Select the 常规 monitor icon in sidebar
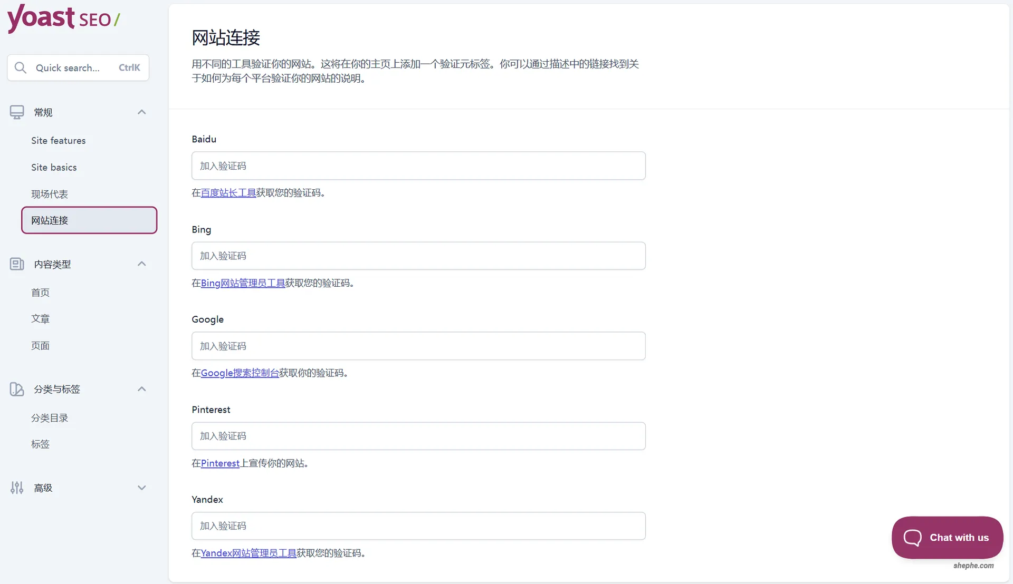The height and width of the screenshot is (584, 1013). coord(17,112)
